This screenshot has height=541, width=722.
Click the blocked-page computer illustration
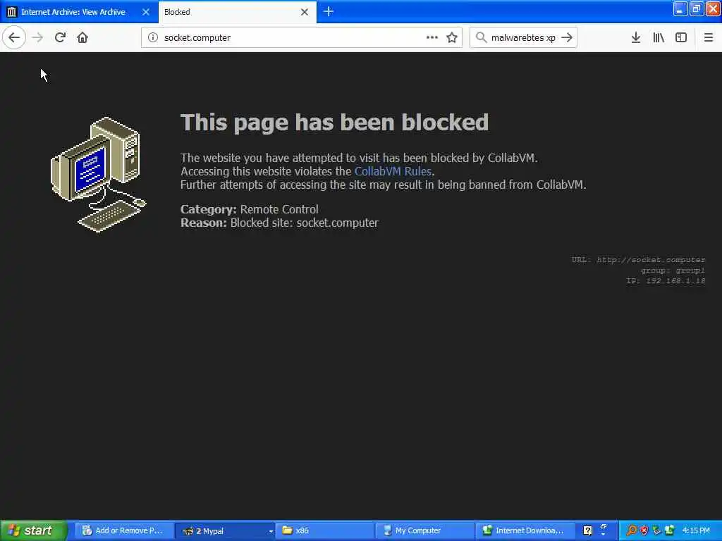pos(99,175)
